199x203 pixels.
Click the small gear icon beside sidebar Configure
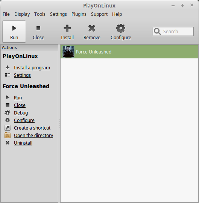pos(8,120)
